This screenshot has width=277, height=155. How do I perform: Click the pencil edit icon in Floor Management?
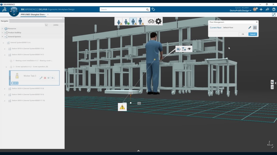click(x=250, y=28)
